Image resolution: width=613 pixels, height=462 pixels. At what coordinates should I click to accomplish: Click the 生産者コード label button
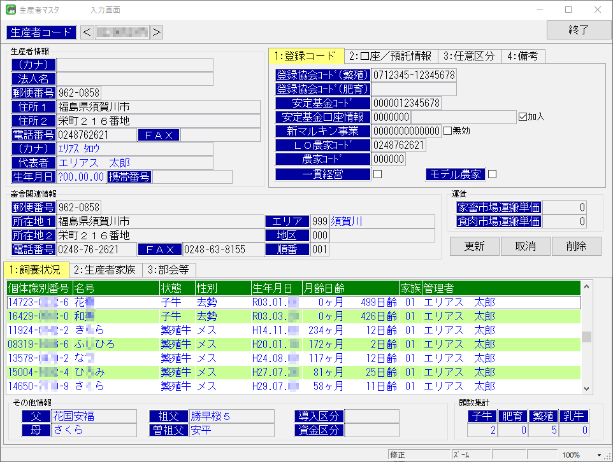click(x=41, y=32)
